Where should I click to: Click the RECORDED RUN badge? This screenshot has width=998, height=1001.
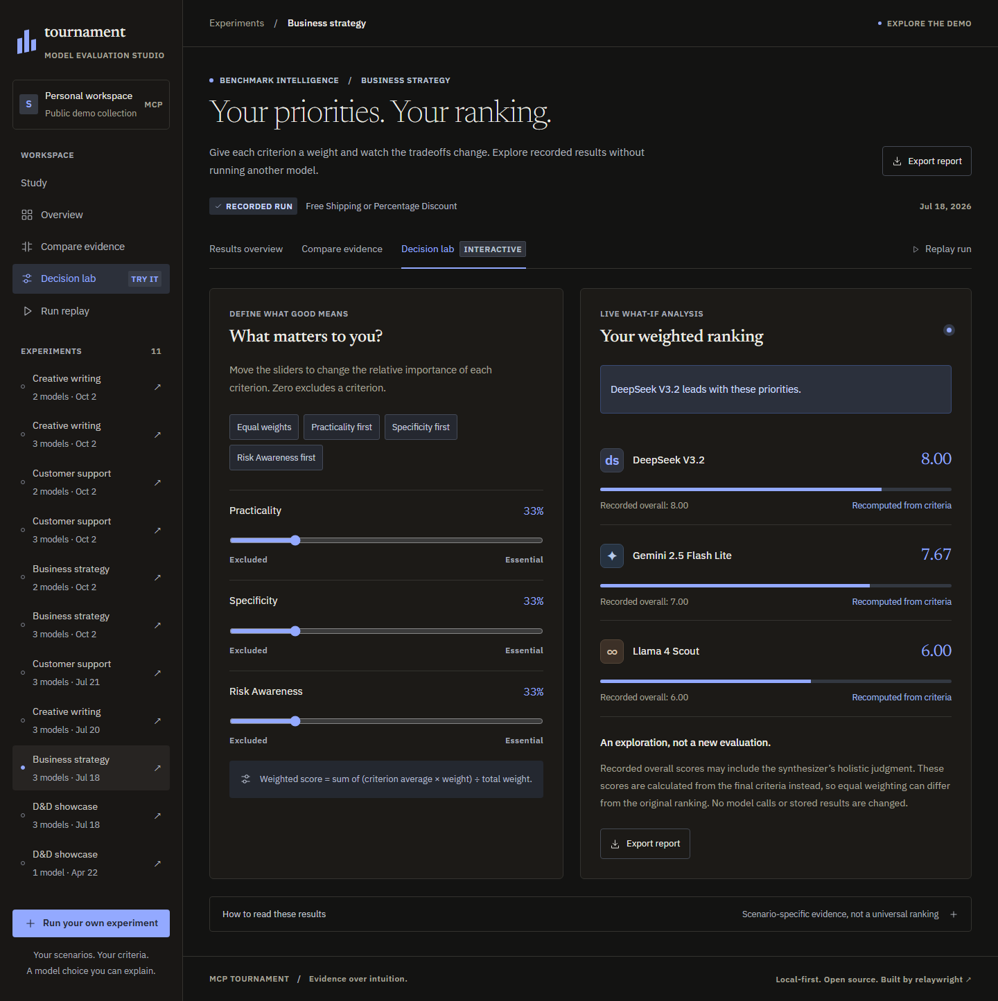[253, 206]
